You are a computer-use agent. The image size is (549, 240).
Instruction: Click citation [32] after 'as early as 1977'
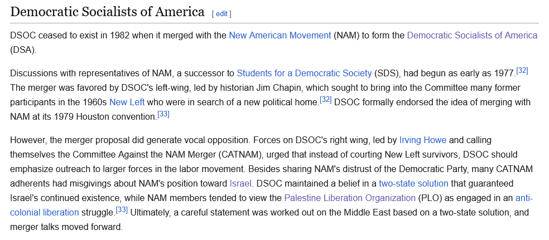(x=522, y=70)
